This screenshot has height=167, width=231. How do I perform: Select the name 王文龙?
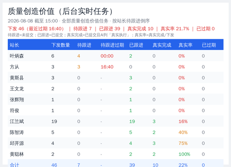pos(17,89)
